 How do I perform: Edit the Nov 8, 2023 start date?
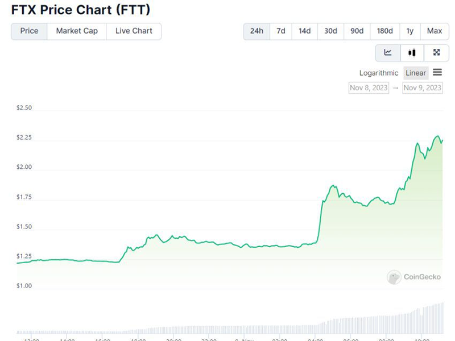(x=369, y=88)
